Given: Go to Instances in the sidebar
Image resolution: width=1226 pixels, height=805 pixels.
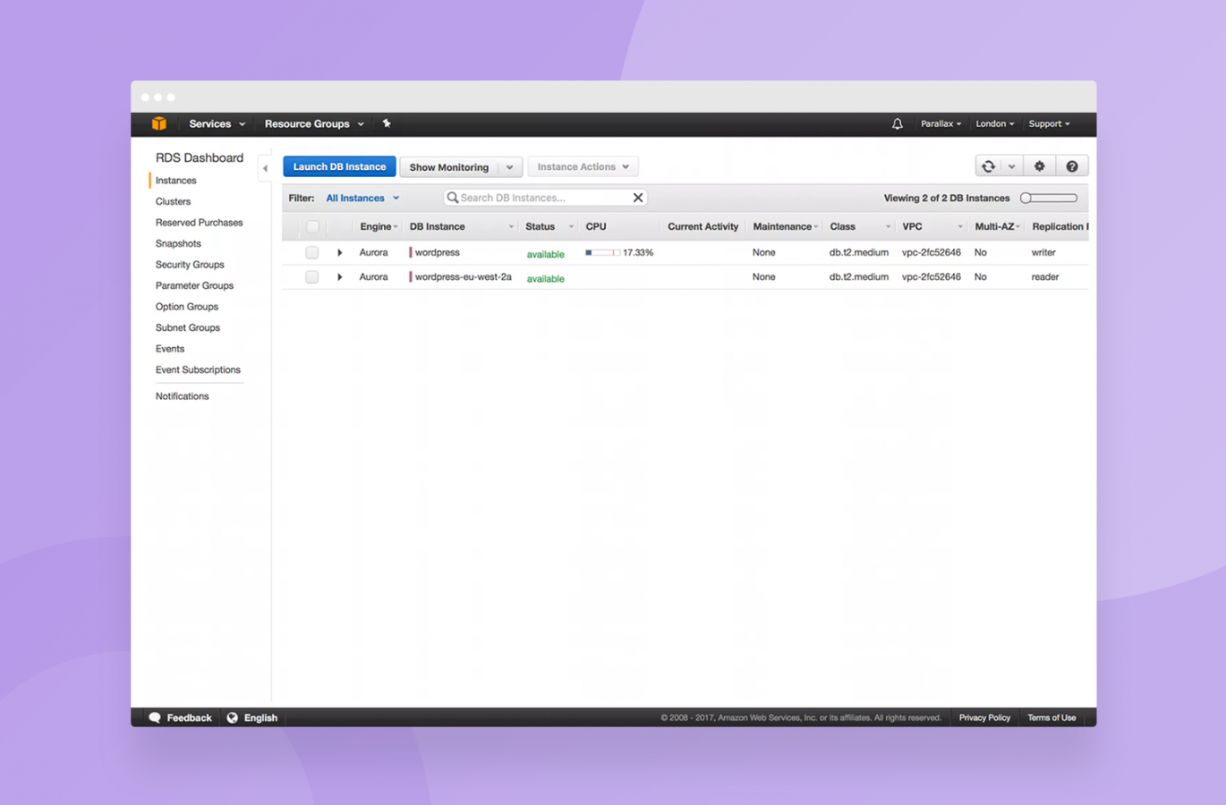Looking at the screenshot, I should (x=175, y=181).
